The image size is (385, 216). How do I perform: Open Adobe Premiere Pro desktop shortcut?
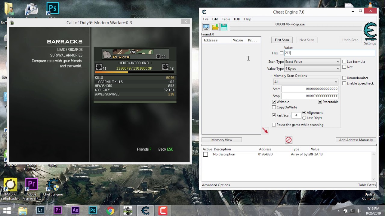pos(31,190)
